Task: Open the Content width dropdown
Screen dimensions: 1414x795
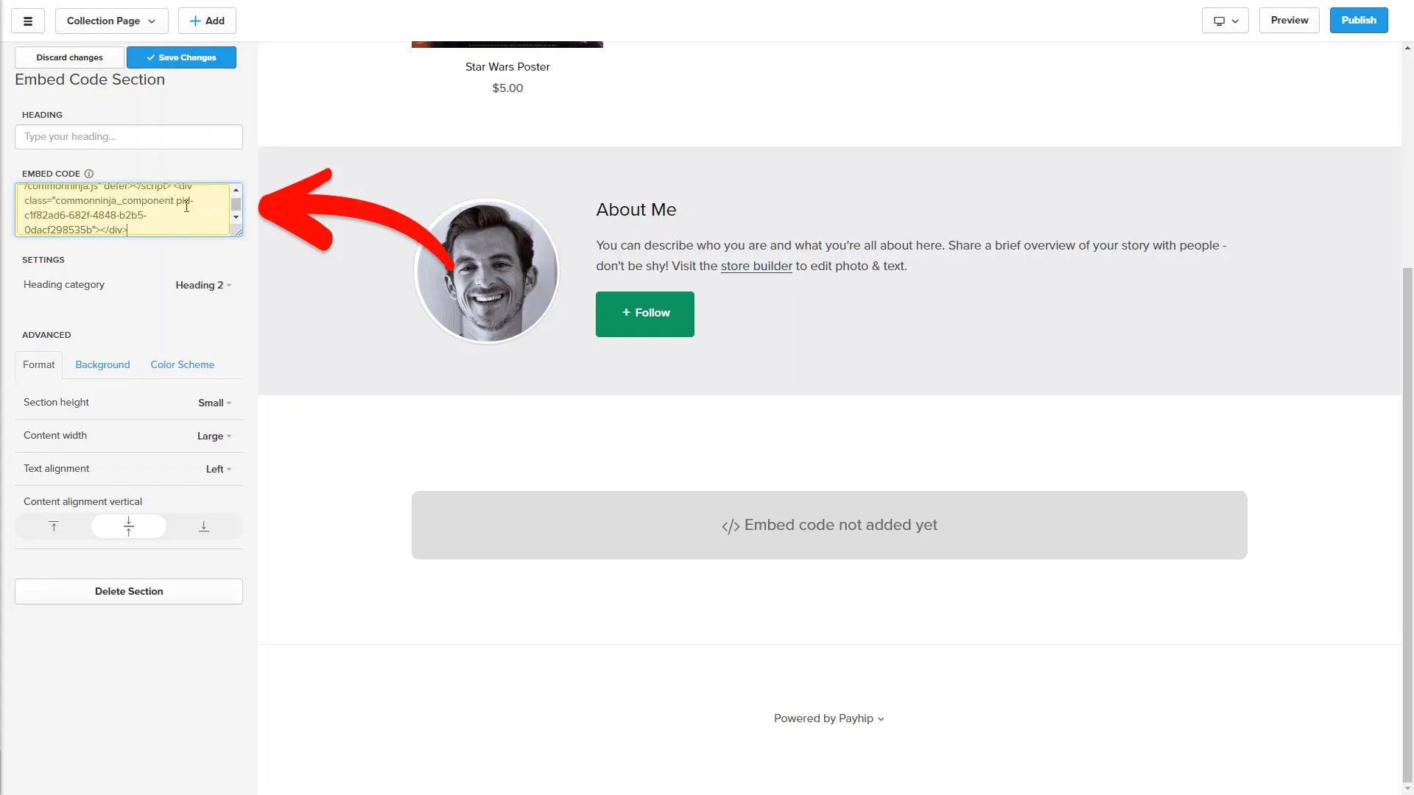Action: point(214,437)
